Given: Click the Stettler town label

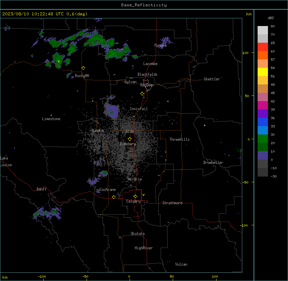Looking at the screenshot, I should pos(212,79).
